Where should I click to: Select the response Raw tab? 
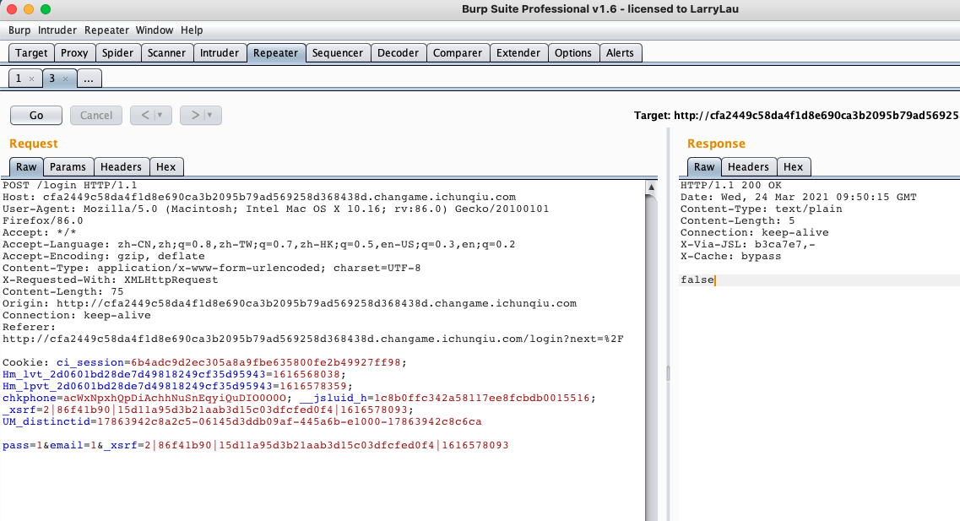click(x=704, y=166)
